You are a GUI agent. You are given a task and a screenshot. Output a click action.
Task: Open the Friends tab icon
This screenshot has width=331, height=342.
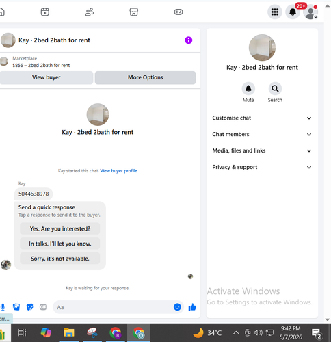[x=90, y=12]
